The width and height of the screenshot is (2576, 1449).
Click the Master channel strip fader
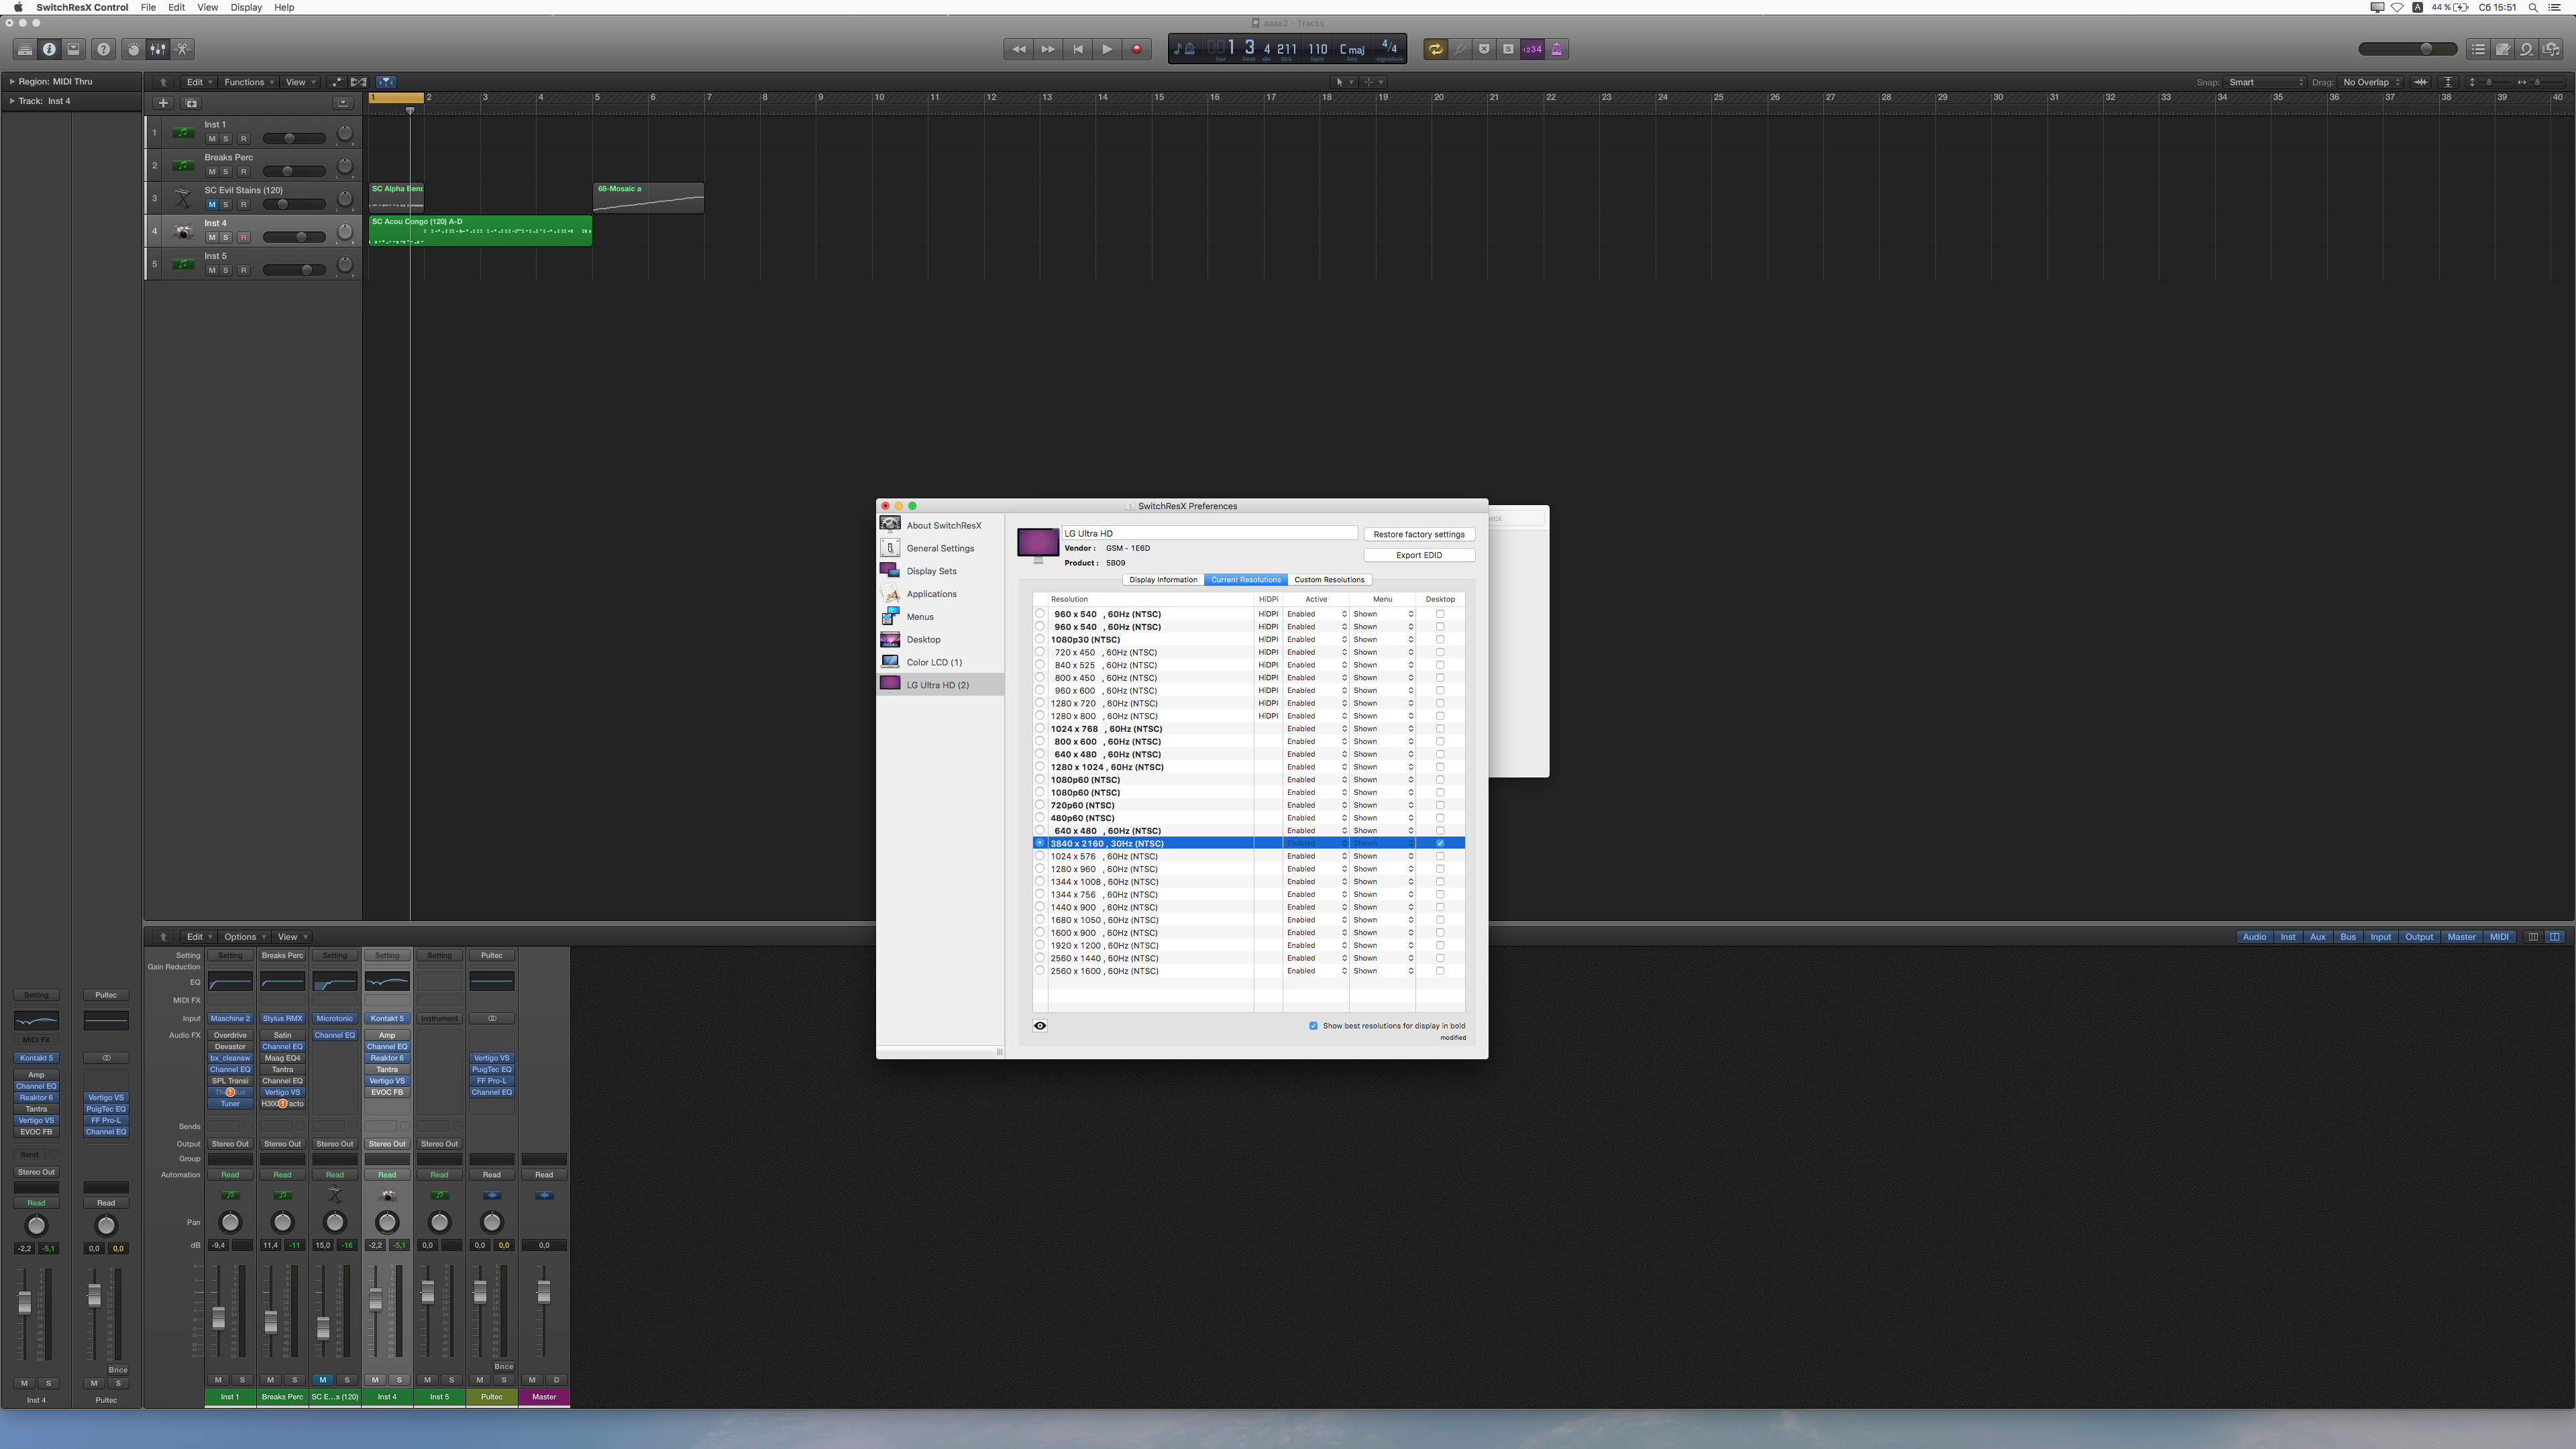click(544, 1292)
